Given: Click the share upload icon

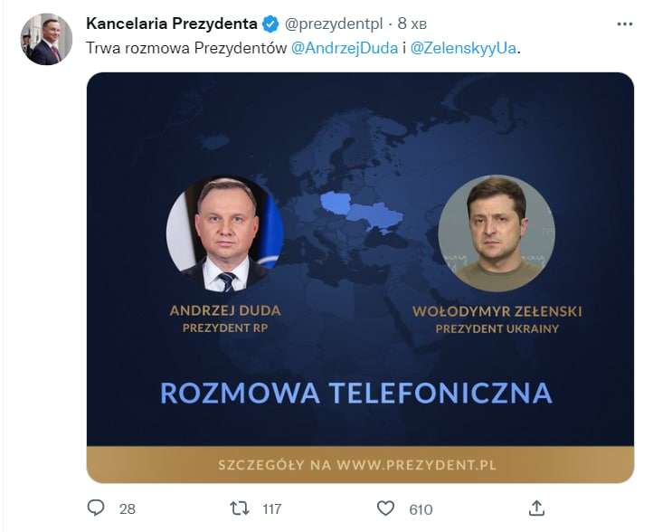Looking at the screenshot, I should 536,508.
